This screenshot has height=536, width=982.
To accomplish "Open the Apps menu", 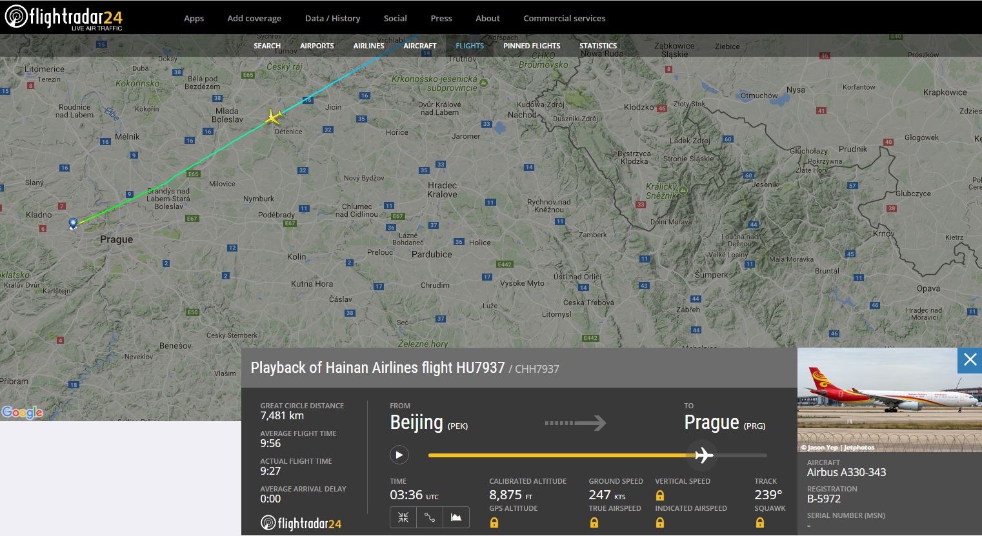I will (194, 18).
